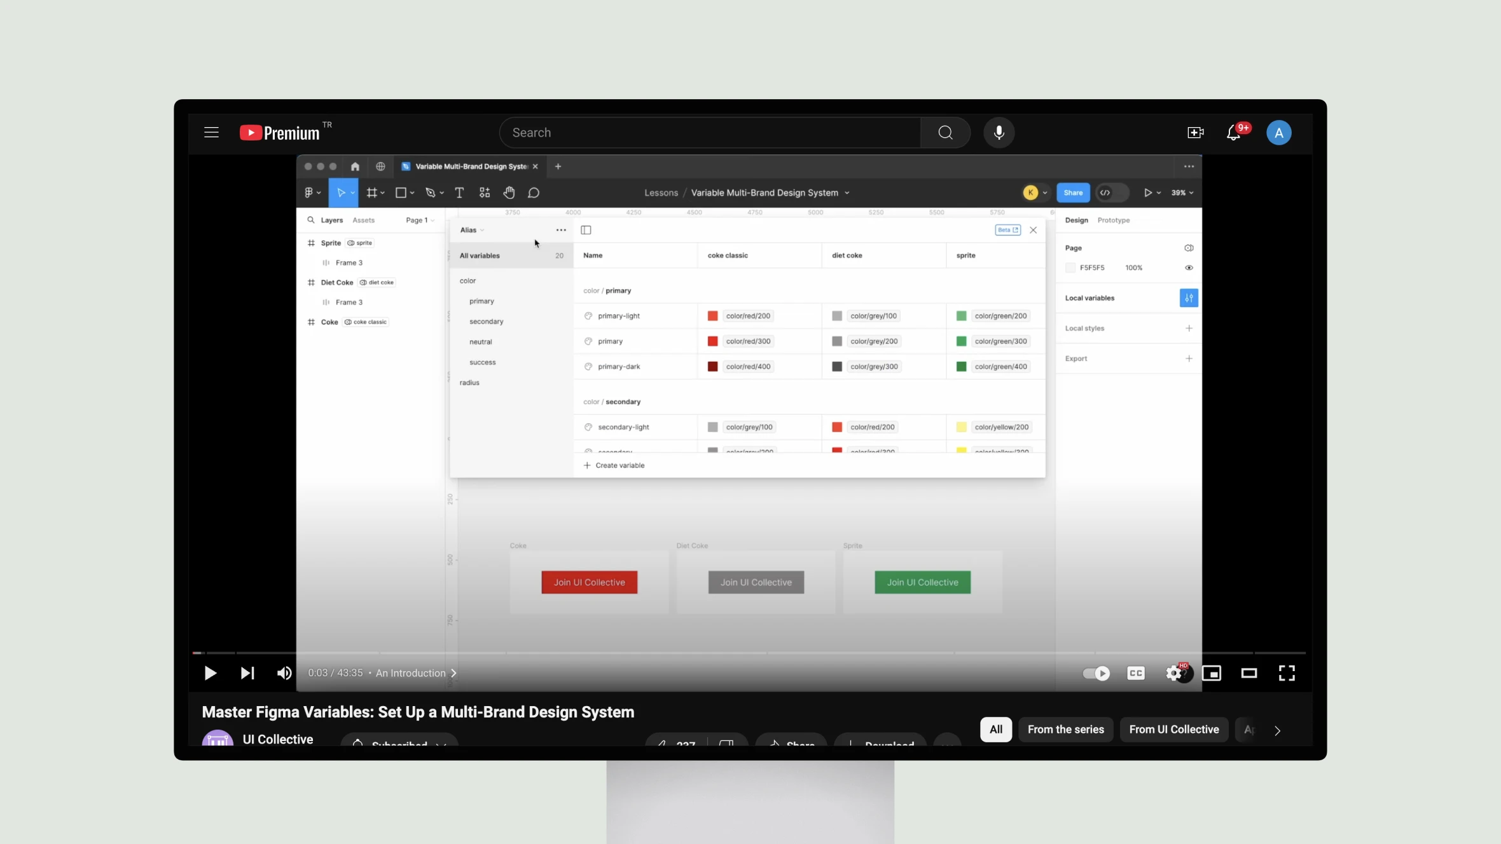Expand the An Introduction chapter
This screenshot has width=1501, height=844.
pos(416,672)
